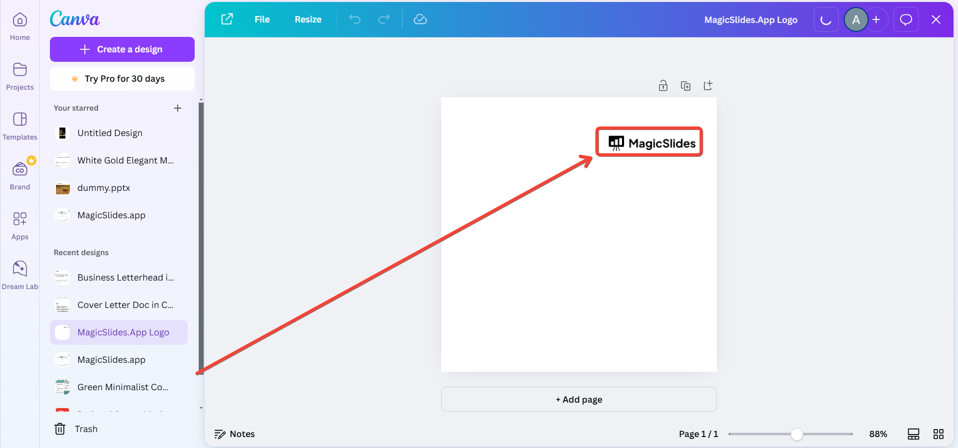Screen dimensions: 958x448
Task: Click the MagicSlides.App Logo title
Action: [x=751, y=20]
